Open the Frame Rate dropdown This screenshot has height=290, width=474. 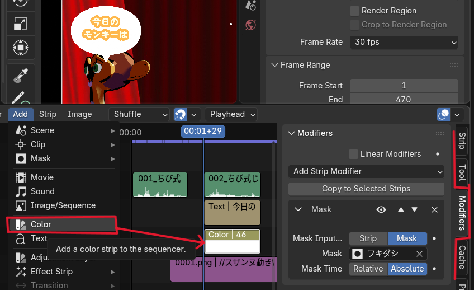tap(404, 42)
